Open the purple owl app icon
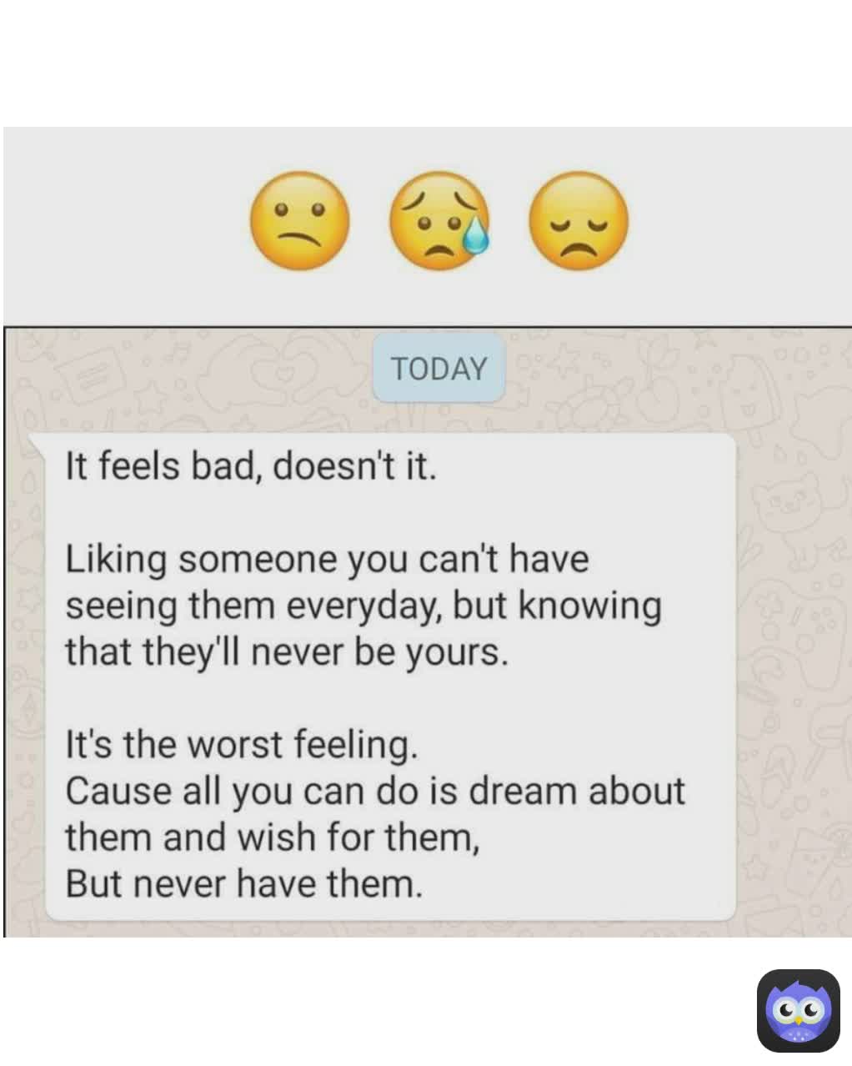The width and height of the screenshot is (852, 1066). (x=798, y=1010)
